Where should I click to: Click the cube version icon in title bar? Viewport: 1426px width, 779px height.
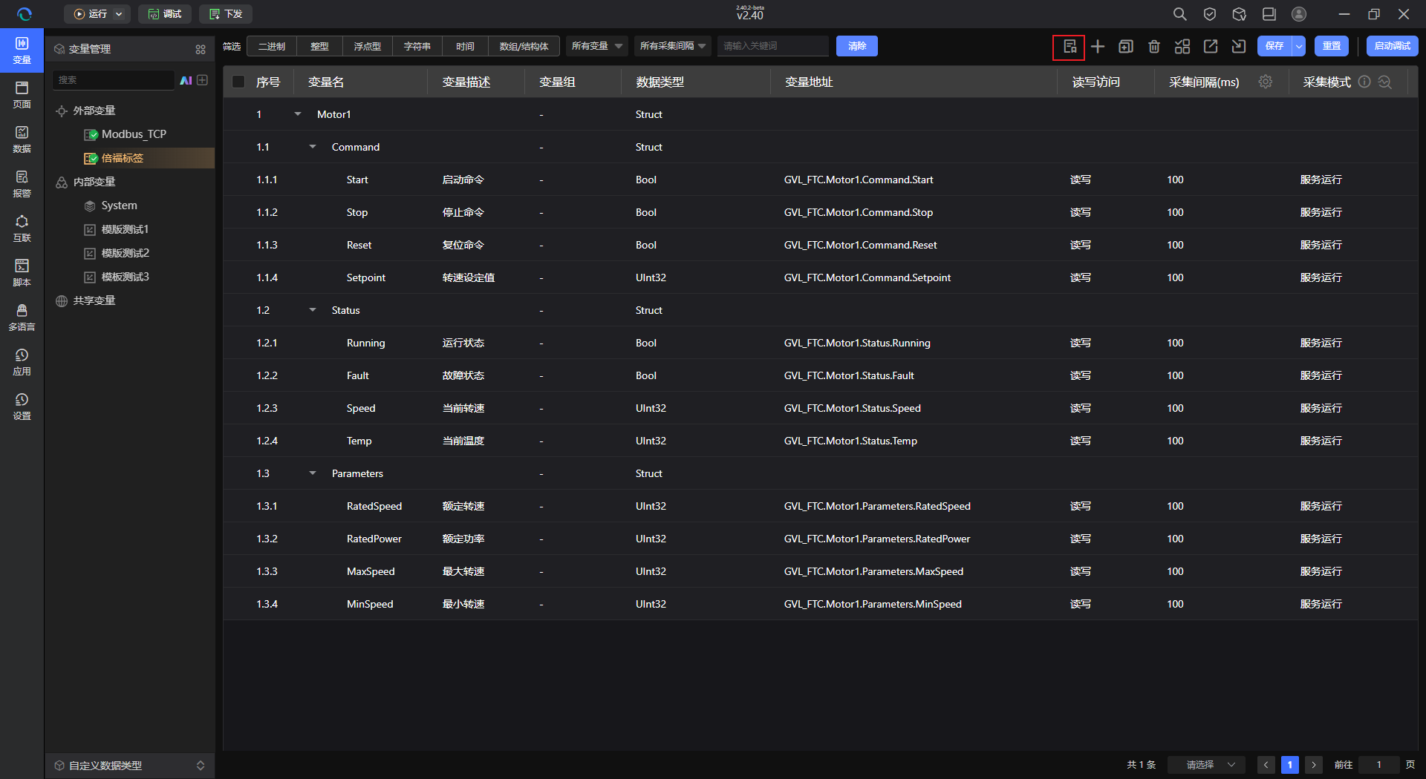1239,14
